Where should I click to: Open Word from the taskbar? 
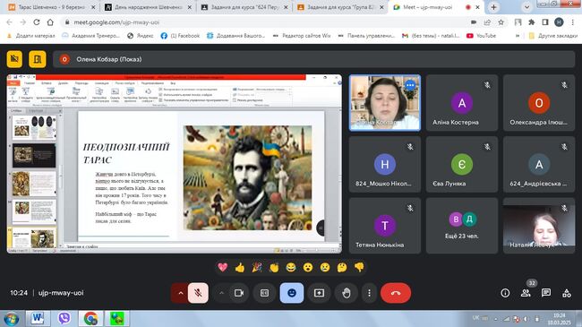(38, 318)
